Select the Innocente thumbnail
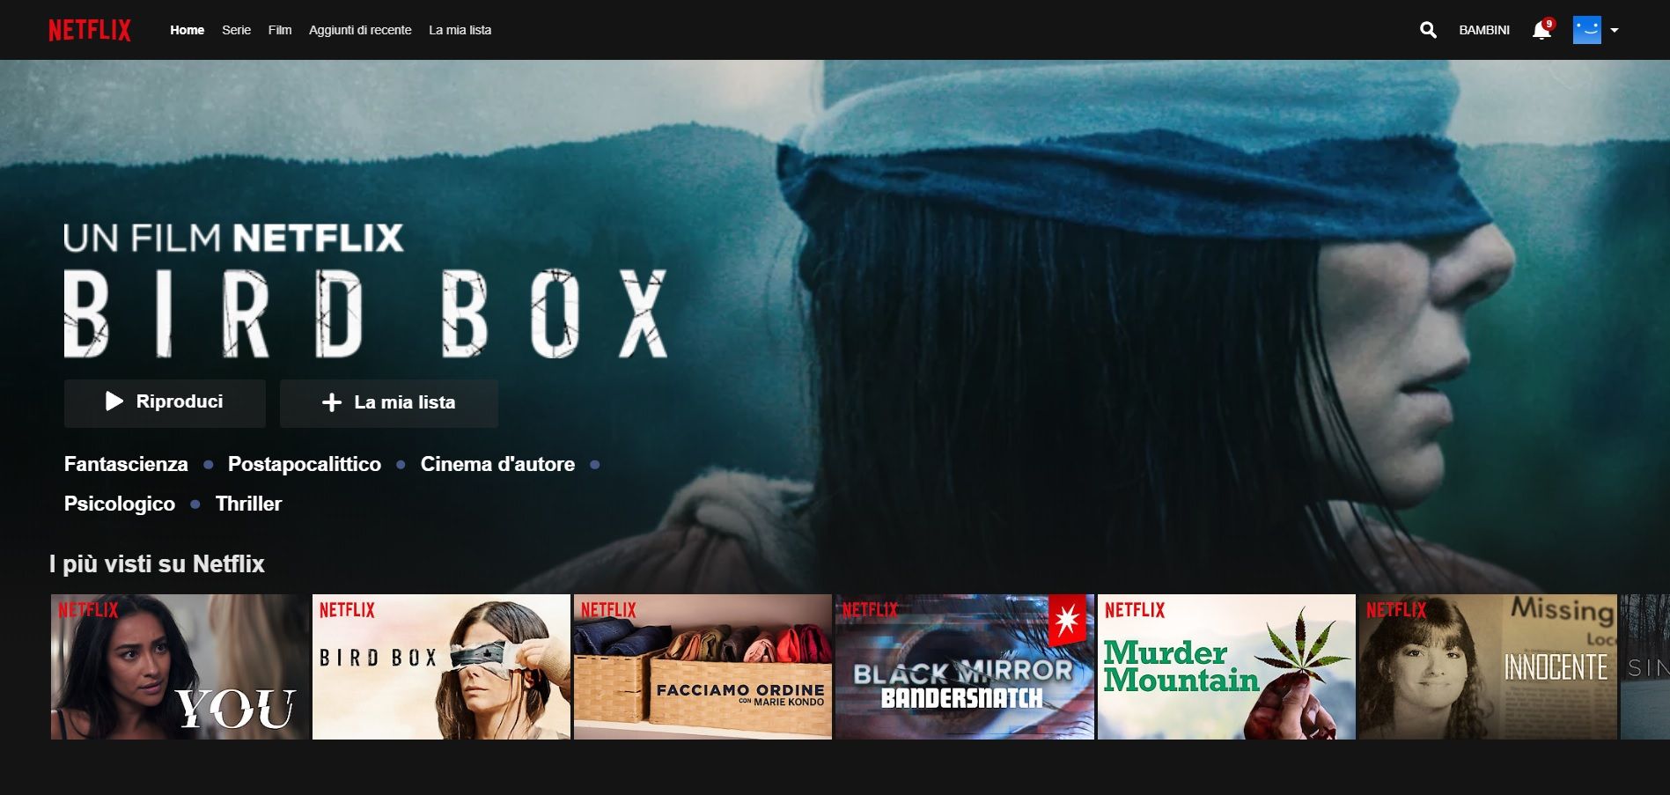 (1488, 666)
